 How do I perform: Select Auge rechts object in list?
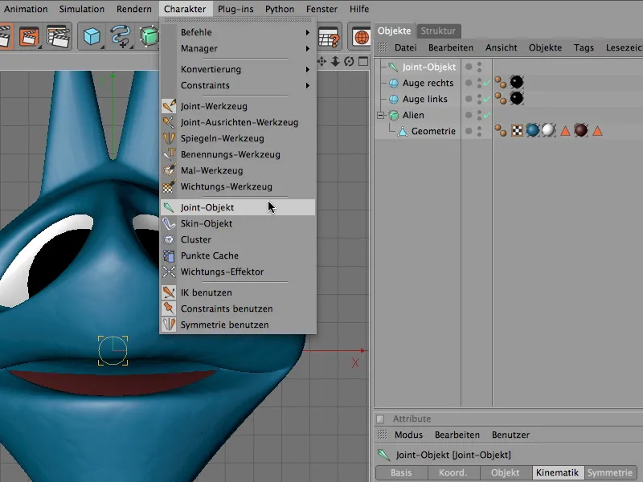[x=428, y=83]
